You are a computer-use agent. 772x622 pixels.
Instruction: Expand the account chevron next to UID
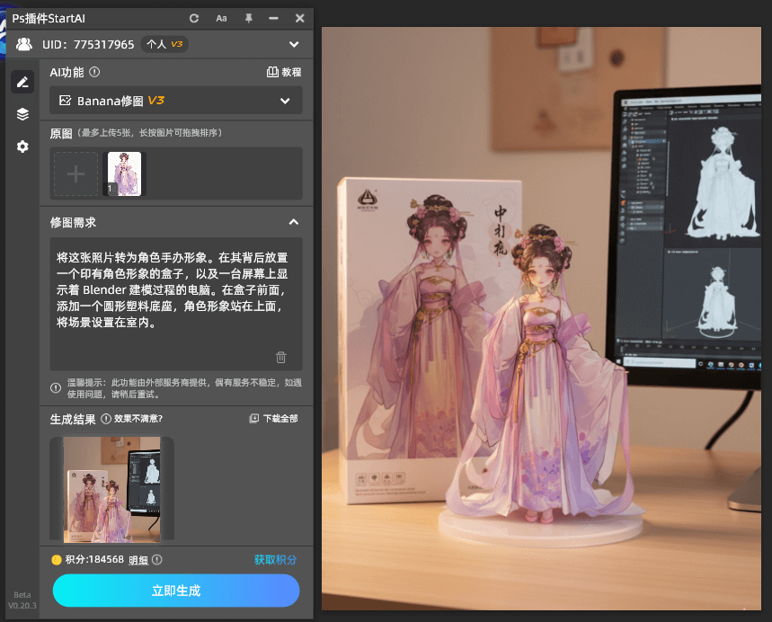tap(293, 44)
